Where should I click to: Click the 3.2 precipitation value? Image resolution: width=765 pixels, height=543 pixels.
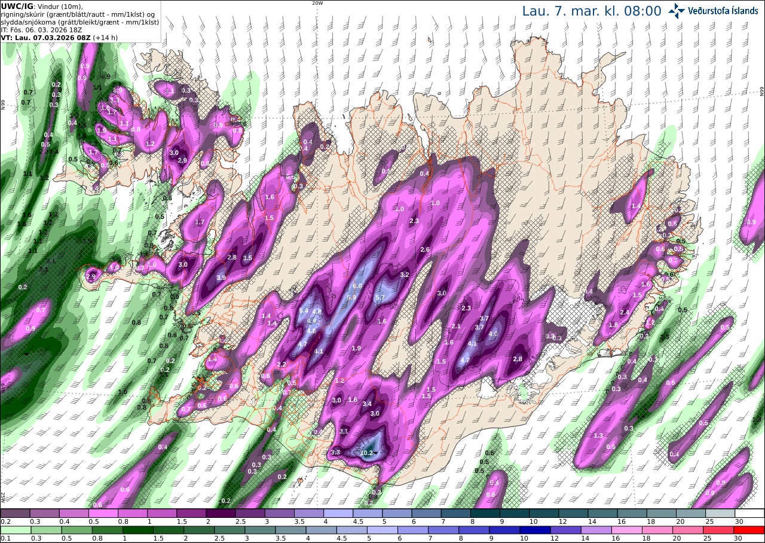tap(404, 274)
